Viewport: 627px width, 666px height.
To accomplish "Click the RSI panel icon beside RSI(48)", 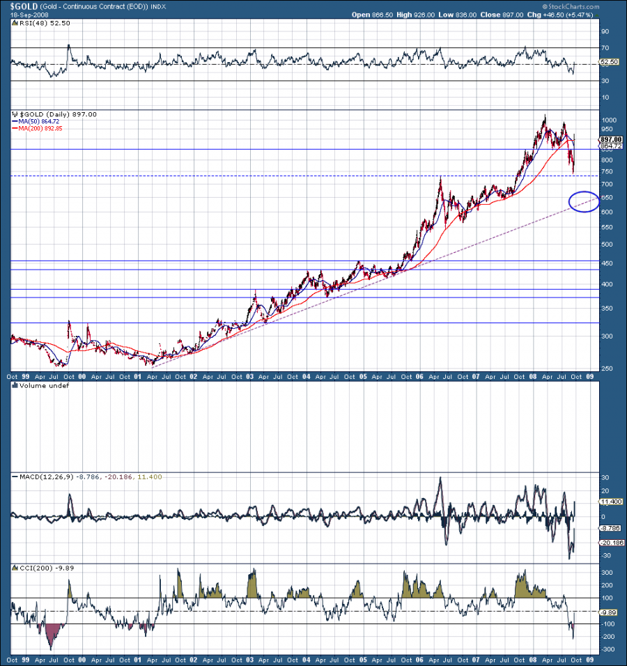I will coord(15,23).
